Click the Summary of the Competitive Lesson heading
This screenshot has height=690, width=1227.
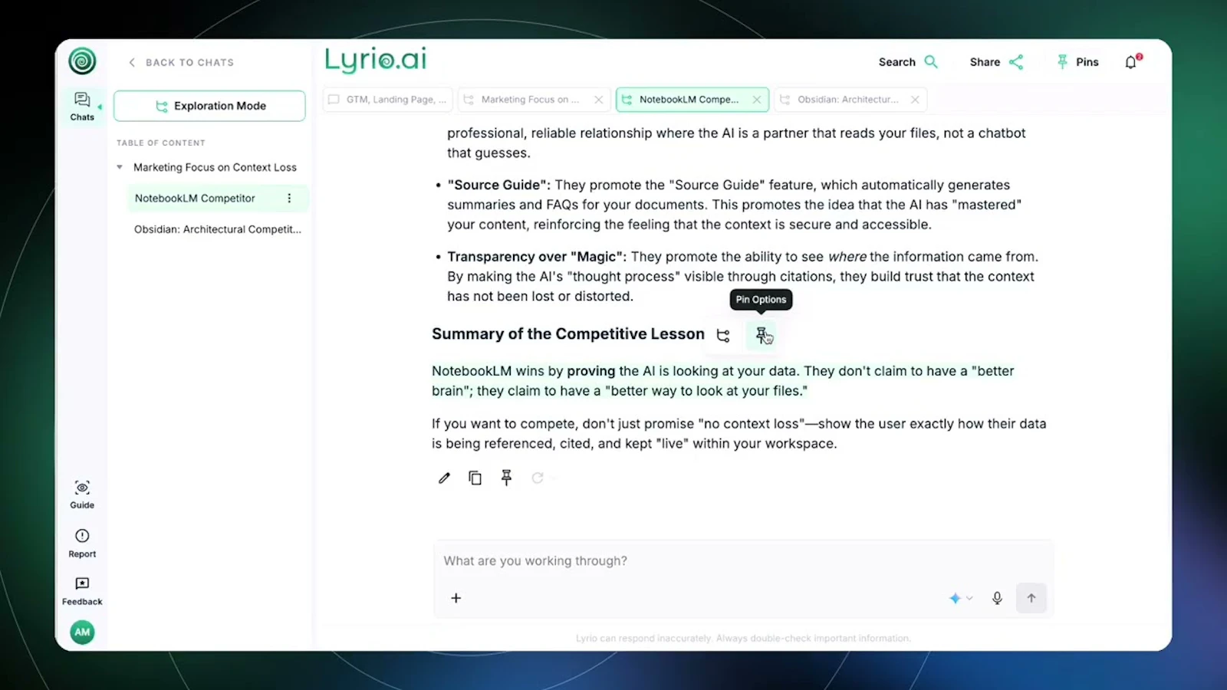[x=568, y=334]
